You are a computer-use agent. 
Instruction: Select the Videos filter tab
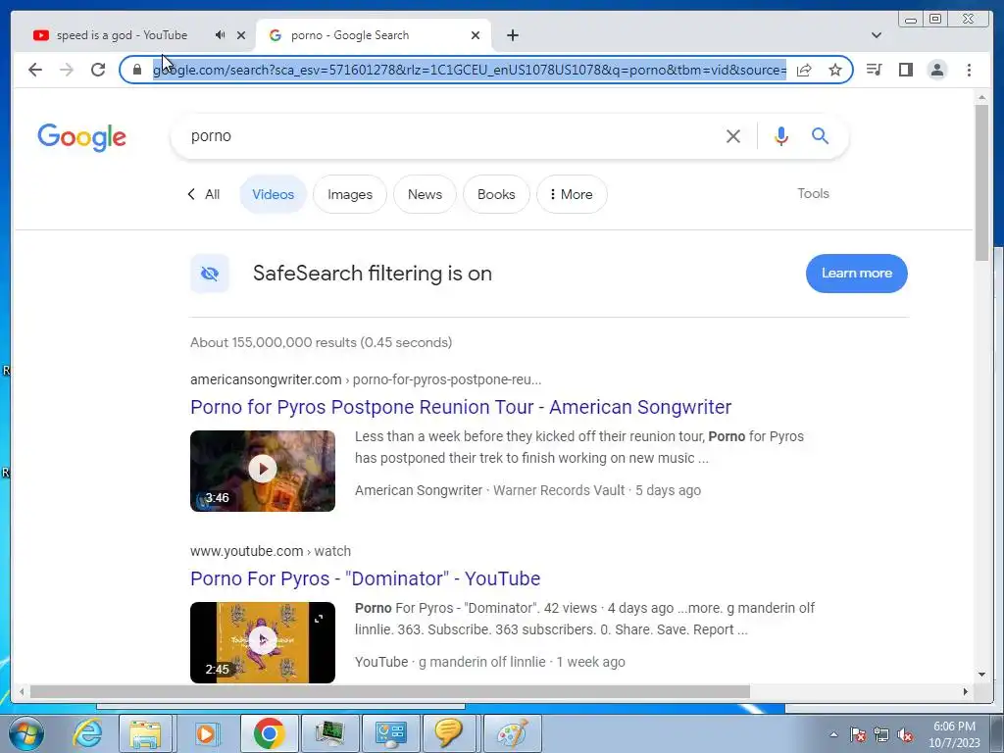[273, 194]
